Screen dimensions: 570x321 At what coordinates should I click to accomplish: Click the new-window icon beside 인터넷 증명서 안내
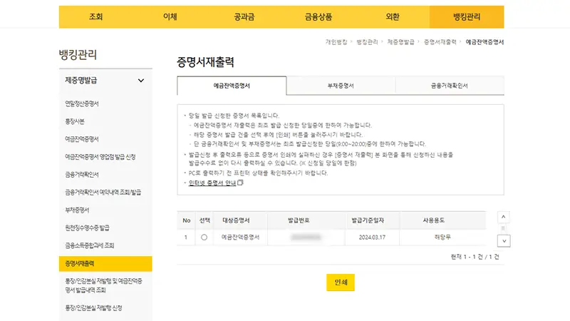[240, 183]
